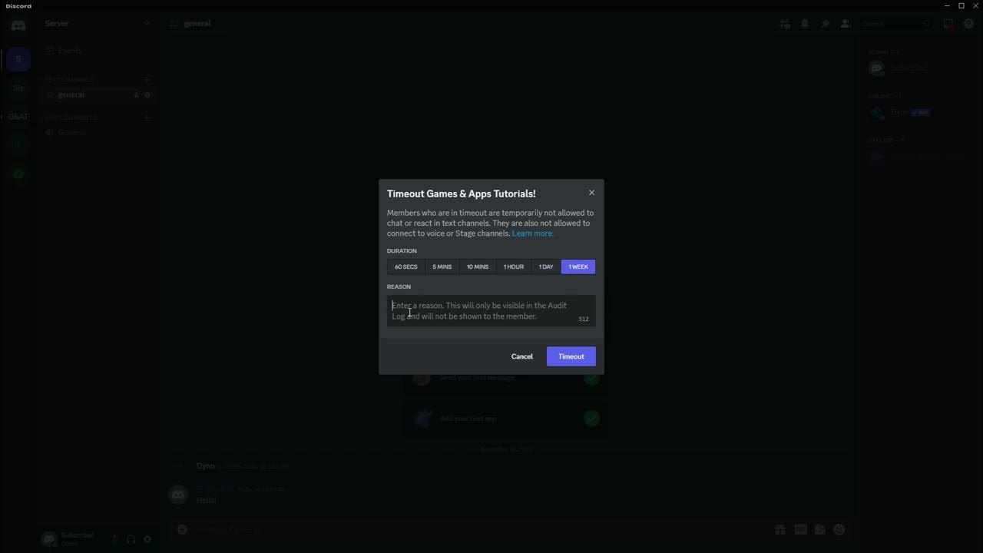Open the GIF picker icon
Viewport: 983px width, 553px height.
tap(800, 529)
